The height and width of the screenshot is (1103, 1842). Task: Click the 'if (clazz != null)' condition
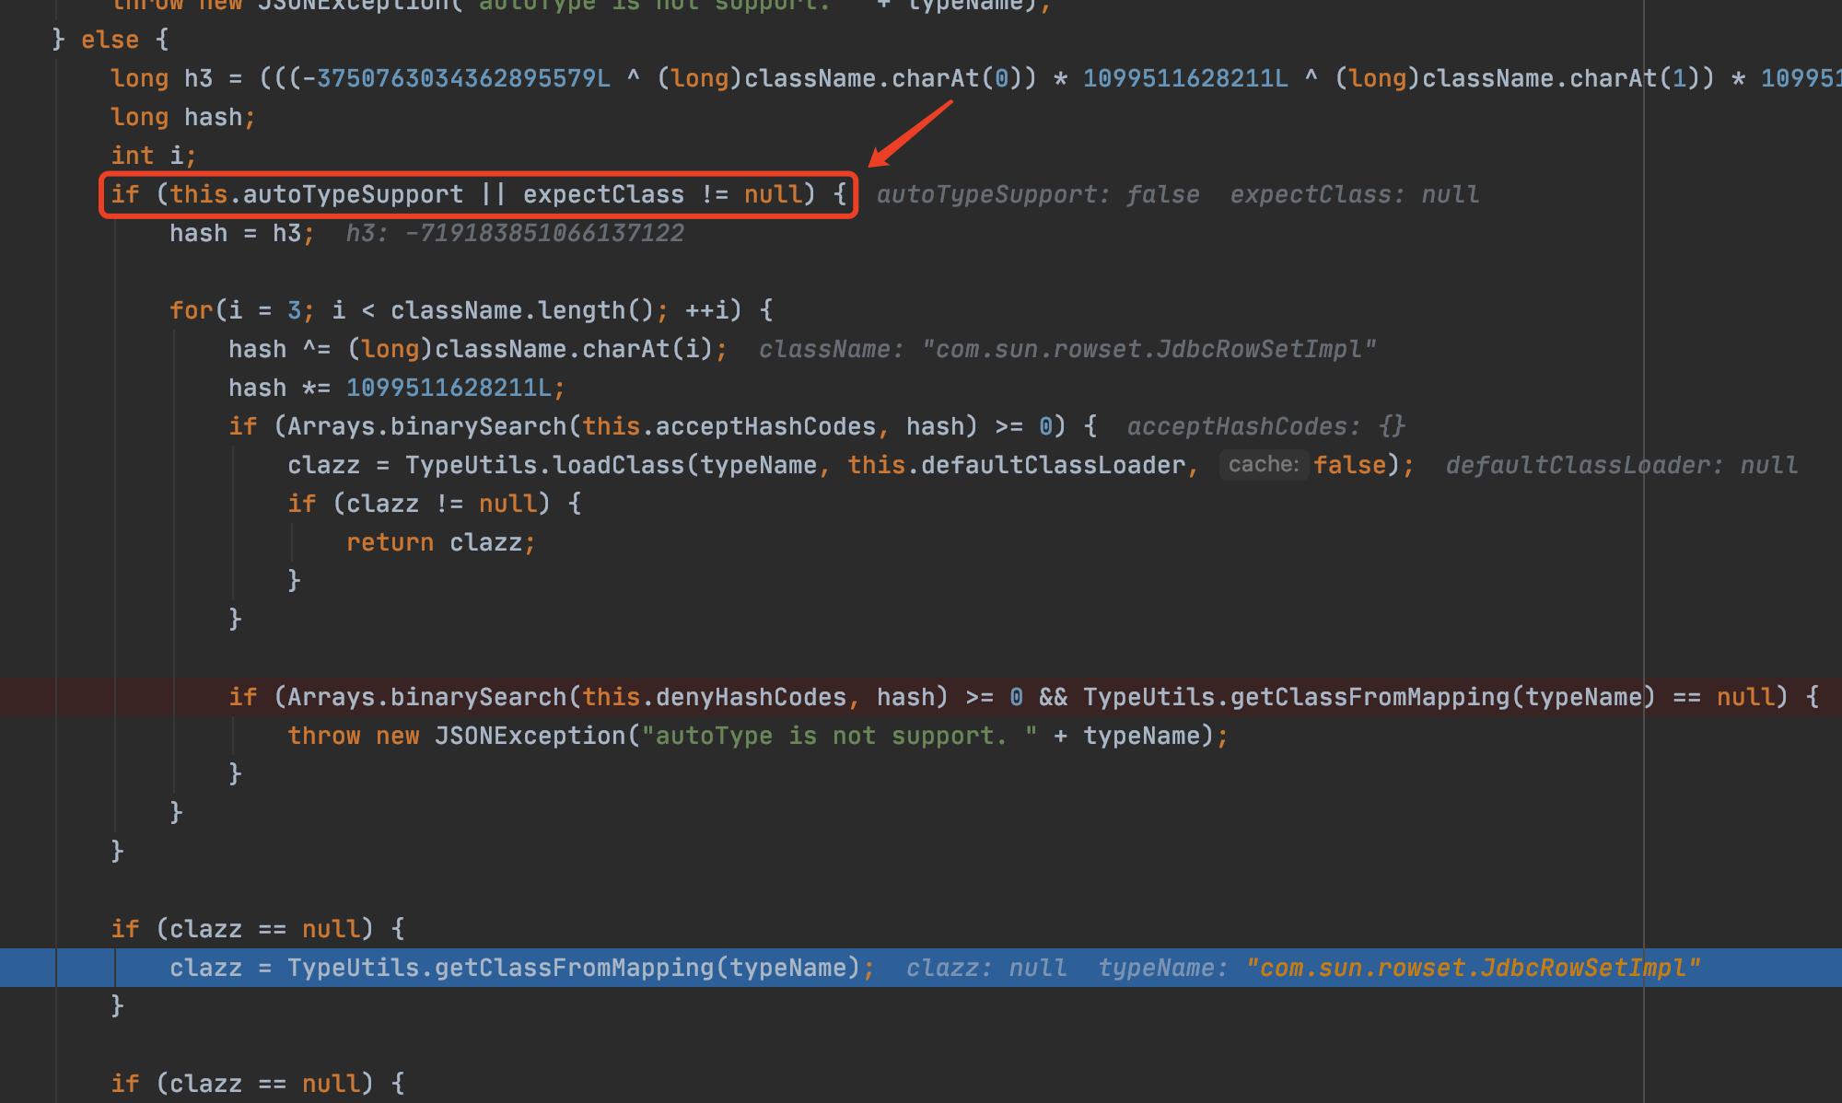click(433, 504)
